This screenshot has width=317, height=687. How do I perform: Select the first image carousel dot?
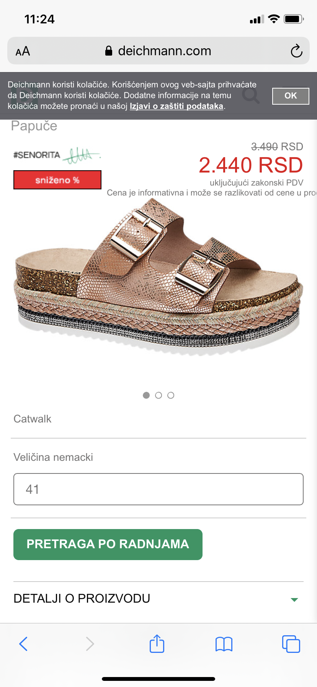coord(146,395)
